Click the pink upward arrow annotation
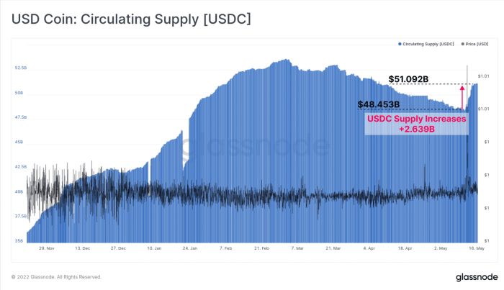Screen dimensions: 504x290 tap(462, 97)
